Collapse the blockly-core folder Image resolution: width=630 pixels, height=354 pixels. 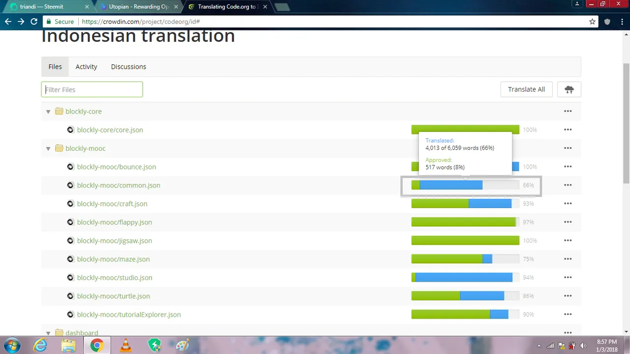tap(48, 112)
